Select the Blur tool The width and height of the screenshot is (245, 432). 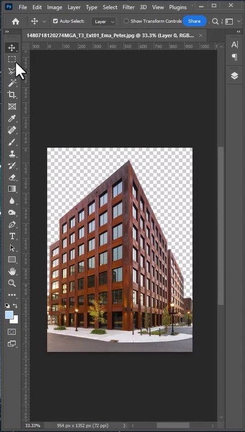coord(11,201)
